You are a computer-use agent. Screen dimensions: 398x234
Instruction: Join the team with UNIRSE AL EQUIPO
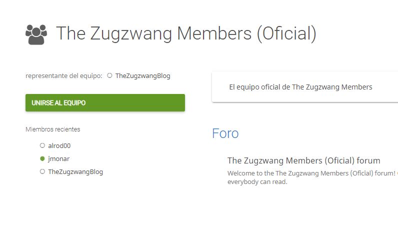[x=105, y=103]
